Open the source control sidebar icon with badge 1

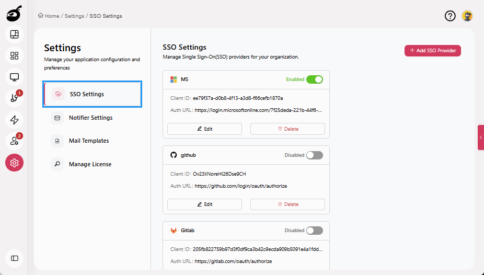coord(15,98)
